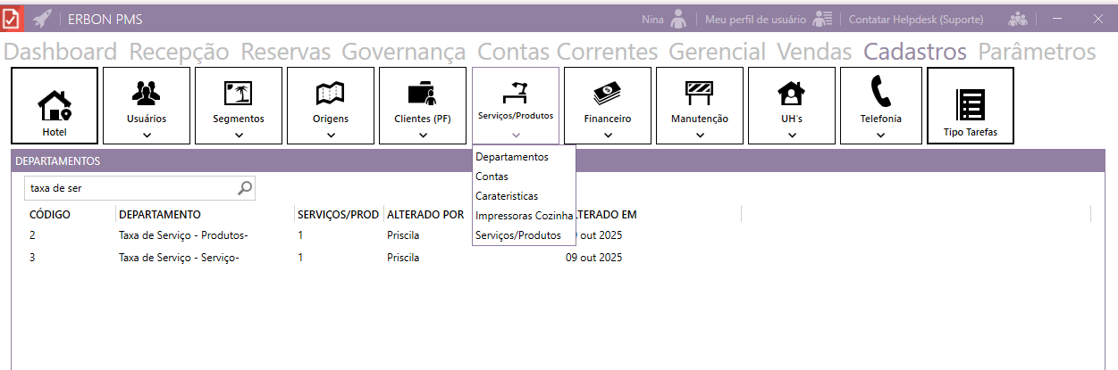Expand the UH's dropdown chevron
Image resolution: width=1118 pixels, height=370 pixels.
pos(791,136)
